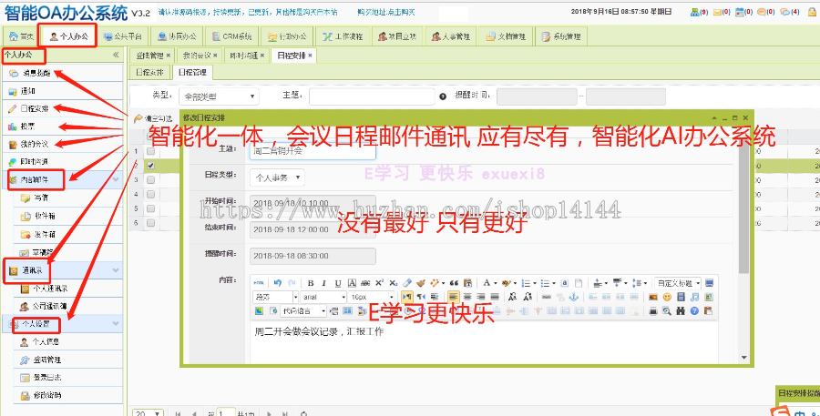The width and height of the screenshot is (820, 416).
Task: Click the subscript icon in editor toolbar
Action: (394, 283)
